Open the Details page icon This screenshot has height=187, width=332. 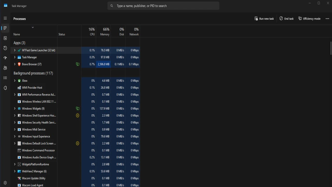point(5,78)
